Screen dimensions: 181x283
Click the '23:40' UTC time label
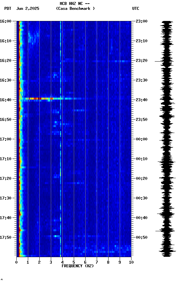point(142,100)
